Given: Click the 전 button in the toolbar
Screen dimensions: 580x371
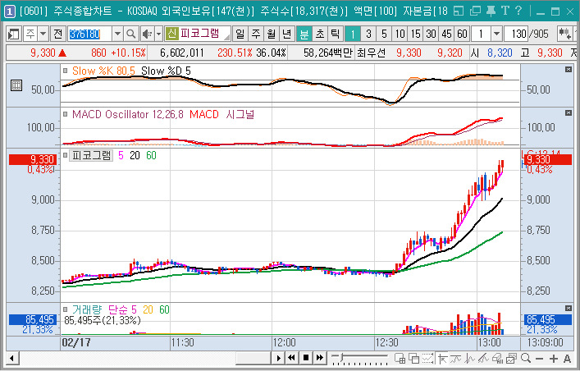Looking at the screenshot, I should (57, 34).
